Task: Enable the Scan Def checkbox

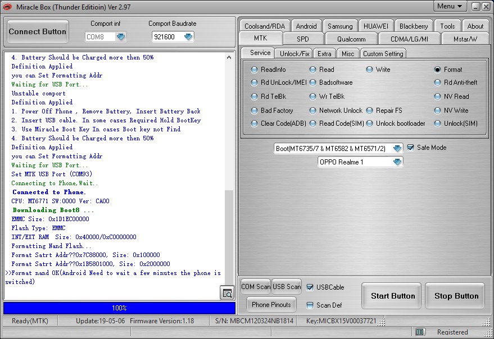Action: 310,305
